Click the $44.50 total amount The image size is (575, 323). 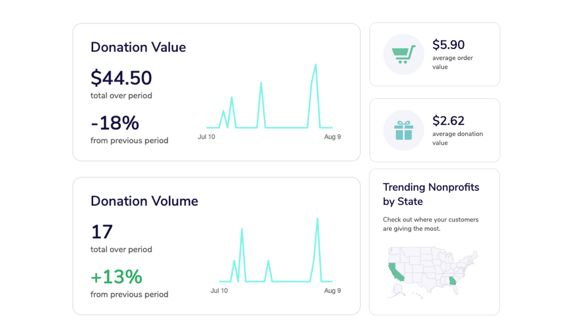tap(121, 78)
